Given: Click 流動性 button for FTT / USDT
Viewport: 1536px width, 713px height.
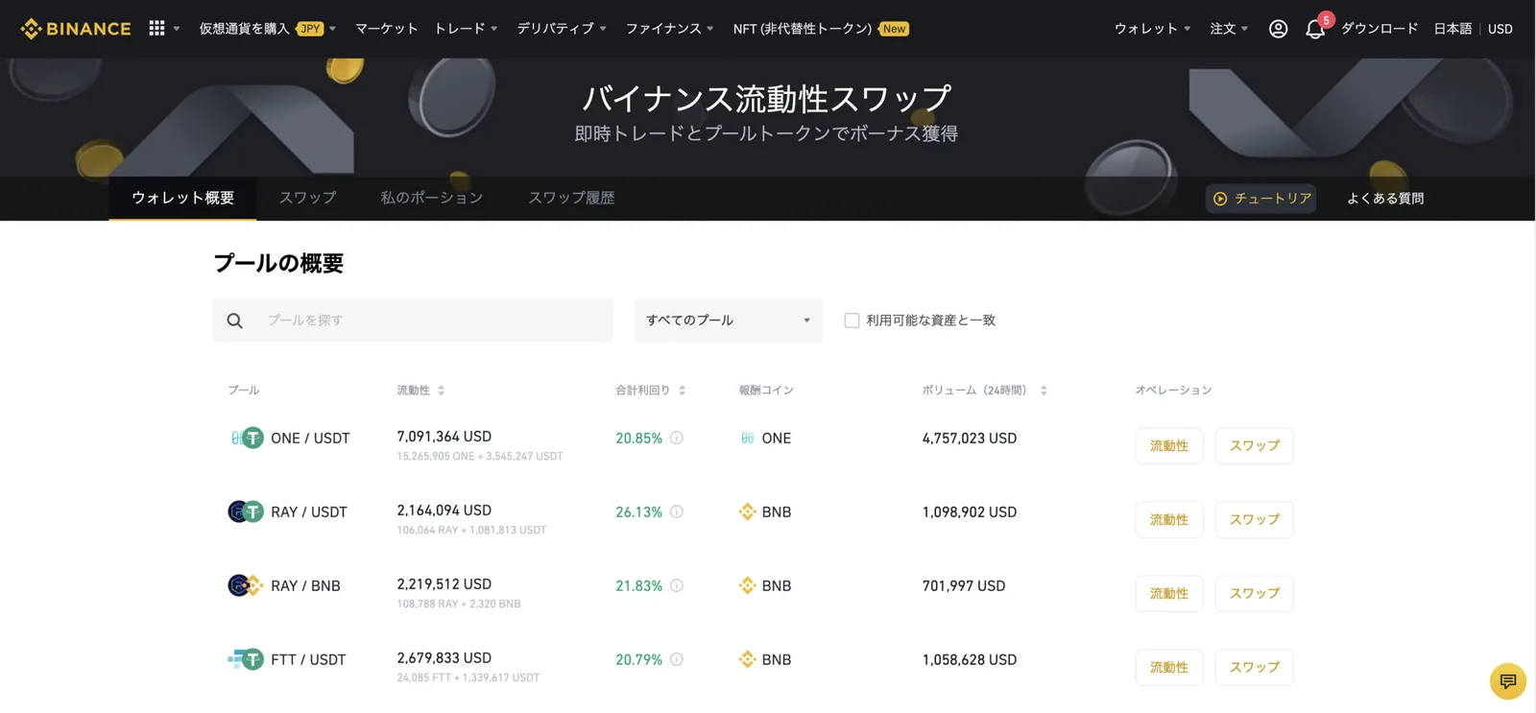Looking at the screenshot, I should tap(1169, 668).
